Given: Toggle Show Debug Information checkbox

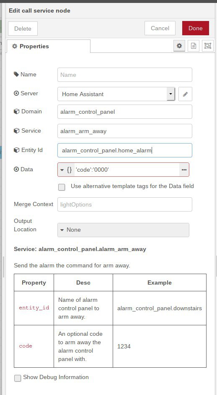Looking at the screenshot, I should [18, 378].
